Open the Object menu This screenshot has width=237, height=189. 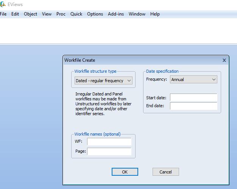(30, 14)
